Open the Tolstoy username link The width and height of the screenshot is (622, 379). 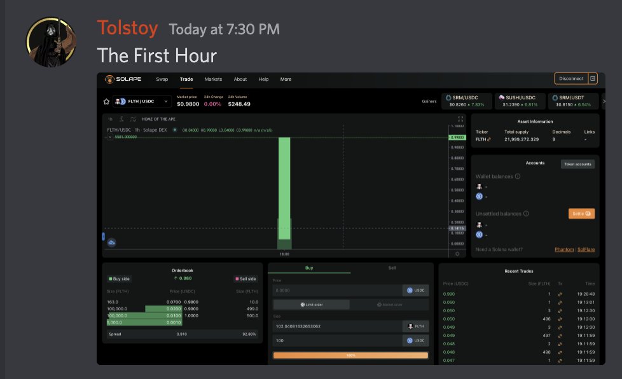pyautogui.click(x=127, y=28)
